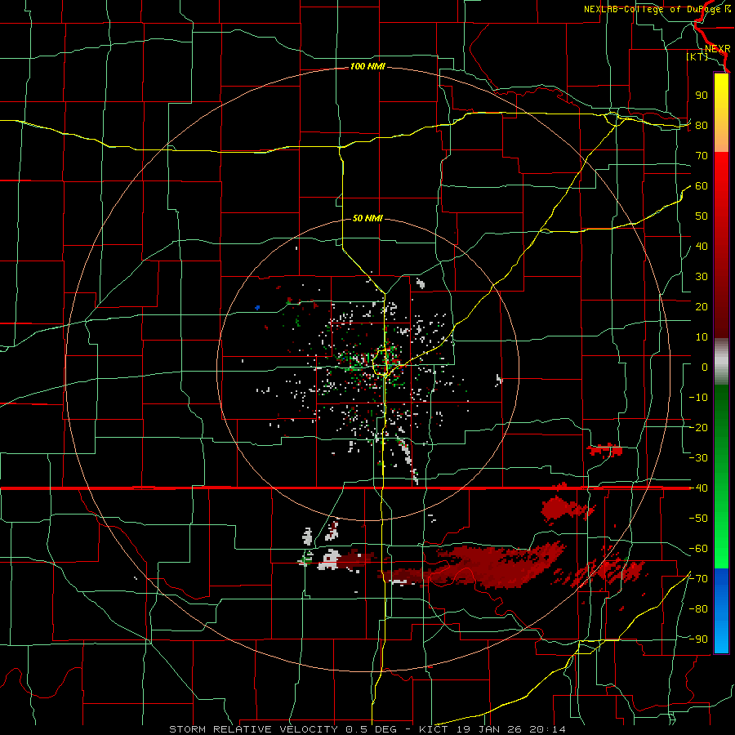The image size is (735, 735).
Task: Click the 40 value on the velocity scale
Action: click(x=702, y=247)
